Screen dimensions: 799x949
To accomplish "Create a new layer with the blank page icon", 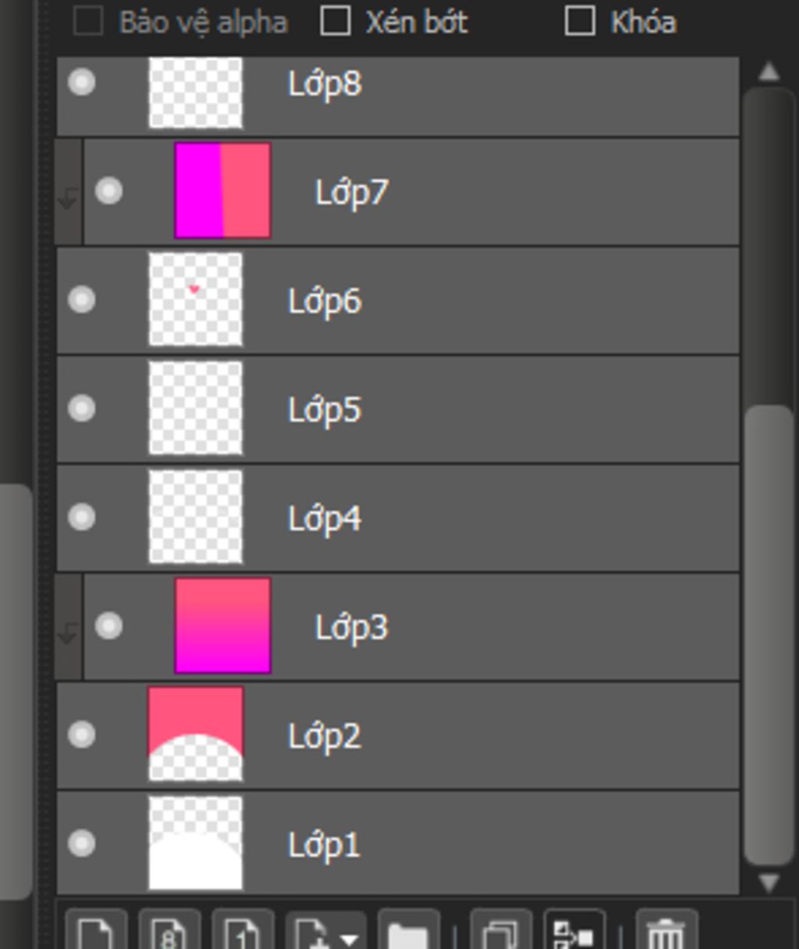I will point(96,931).
